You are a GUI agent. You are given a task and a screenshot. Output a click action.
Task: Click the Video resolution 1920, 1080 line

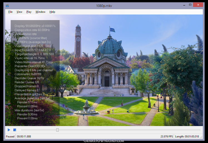point(33,46)
